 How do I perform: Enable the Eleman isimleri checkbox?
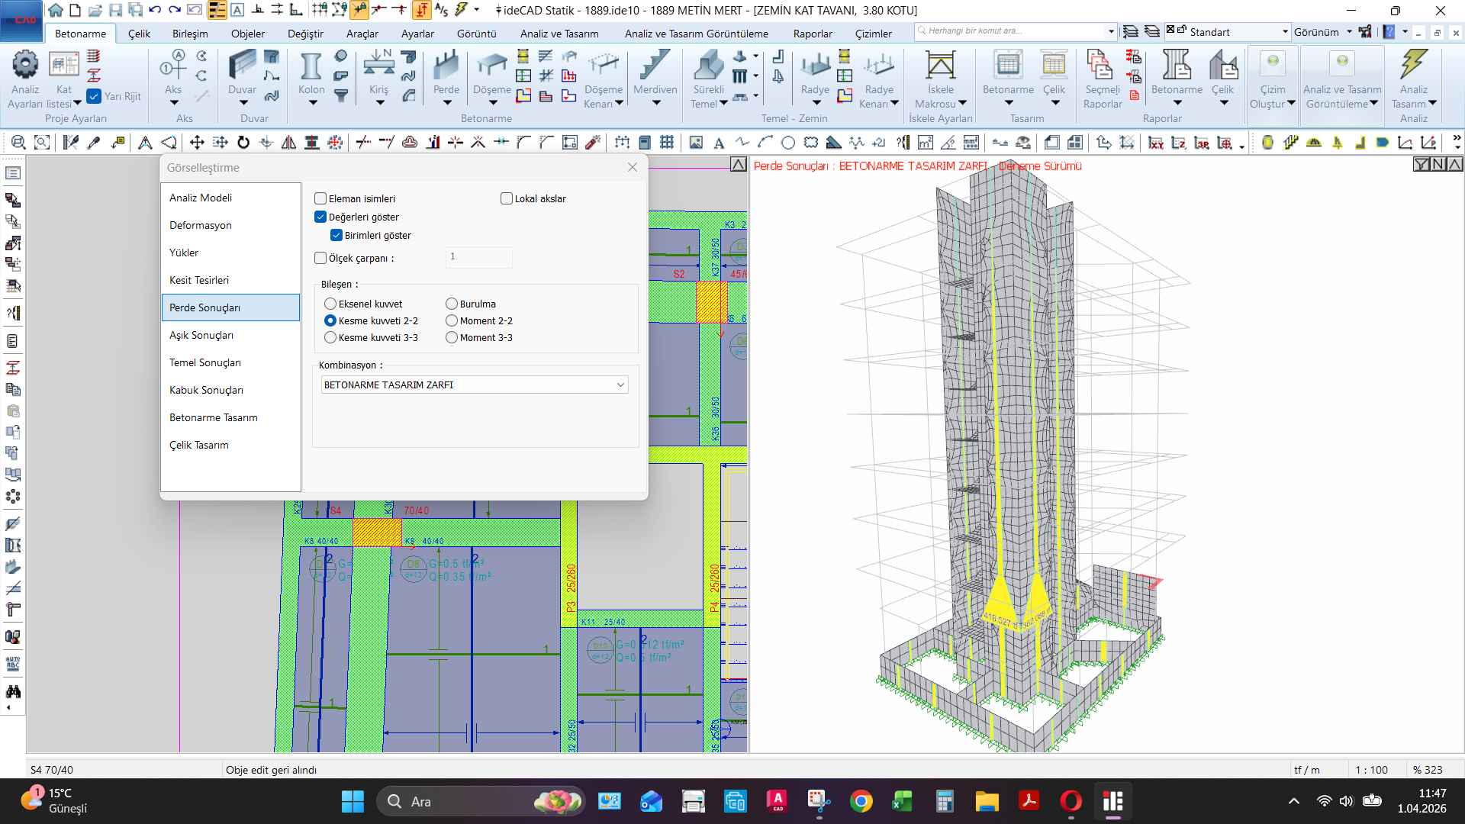point(320,198)
